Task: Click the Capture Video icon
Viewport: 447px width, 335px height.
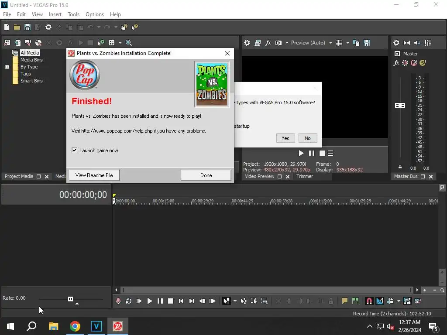Action: [28, 43]
